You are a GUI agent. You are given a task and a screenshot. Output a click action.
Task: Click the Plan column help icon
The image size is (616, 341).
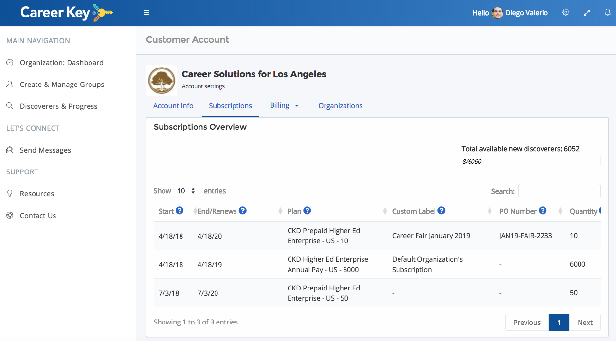307,211
